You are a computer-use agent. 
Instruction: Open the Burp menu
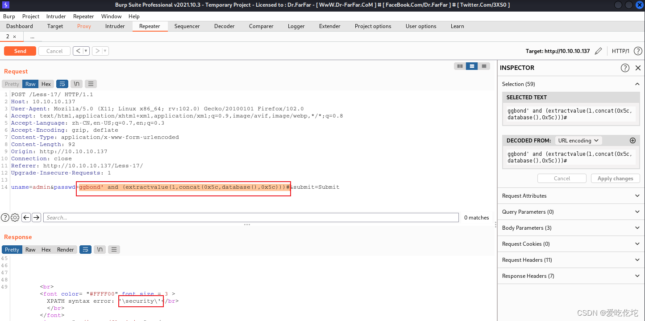pyautogui.click(x=9, y=16)
